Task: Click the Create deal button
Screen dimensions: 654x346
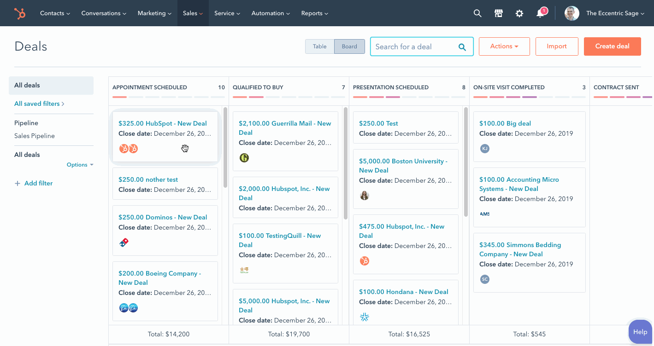Action: (612, 46)
